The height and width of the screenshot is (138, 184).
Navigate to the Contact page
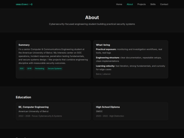164,4
